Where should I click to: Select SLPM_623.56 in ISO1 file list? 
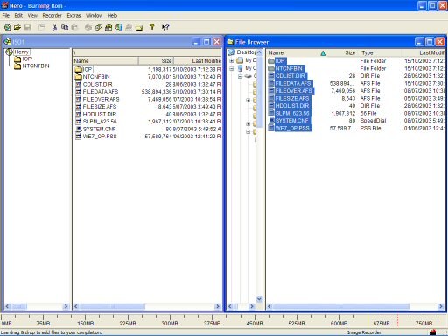click(100, 122)
